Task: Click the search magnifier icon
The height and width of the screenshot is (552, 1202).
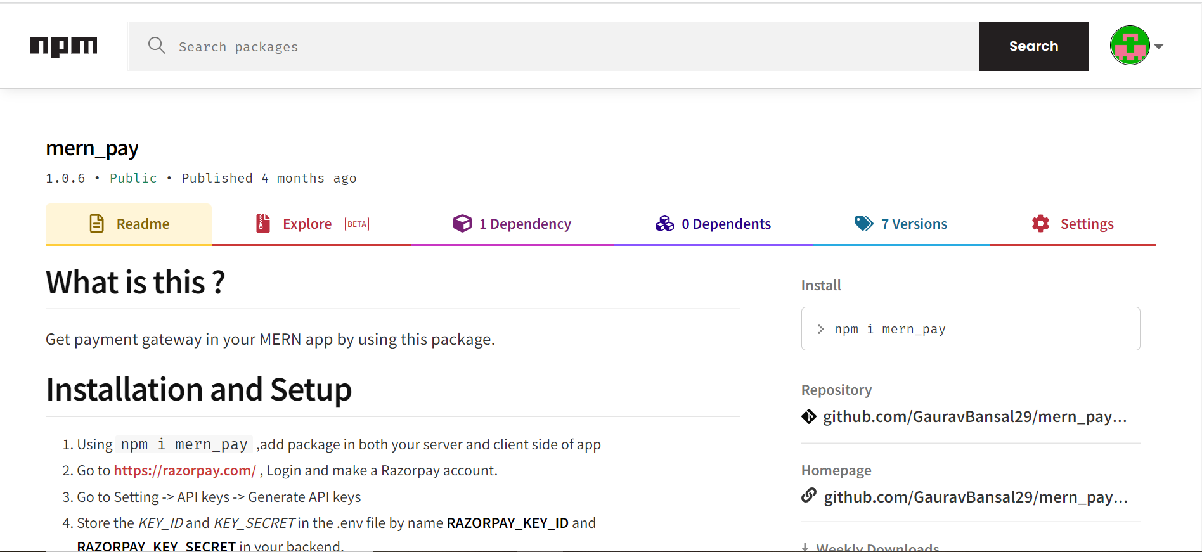Action: [157, 46]
